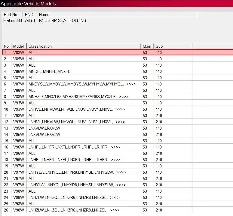Click the No column header
This screenshot has height=216, width=233.
coord(7,46)
